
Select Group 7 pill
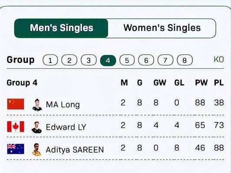point(165,60)
